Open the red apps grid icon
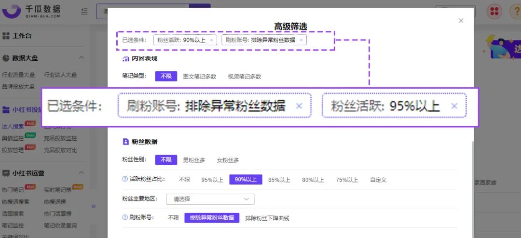This screenshot has height=238, width=521. pos(494,12)
